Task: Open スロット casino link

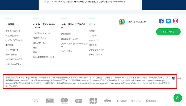Action: click(93, 36)
